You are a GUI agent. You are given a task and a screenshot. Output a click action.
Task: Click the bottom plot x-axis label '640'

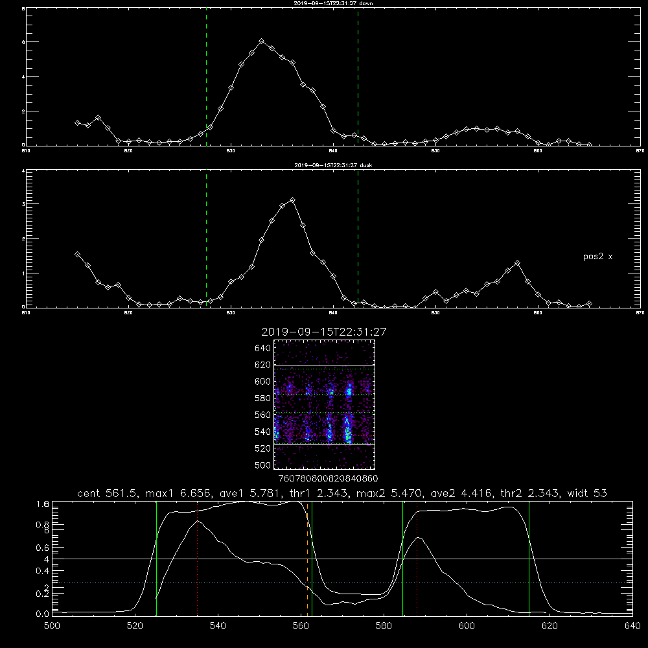tap(632, 626)
